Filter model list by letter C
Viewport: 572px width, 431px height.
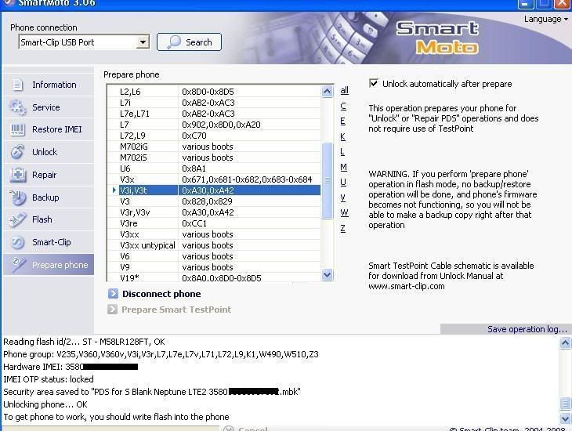point(343,107)
